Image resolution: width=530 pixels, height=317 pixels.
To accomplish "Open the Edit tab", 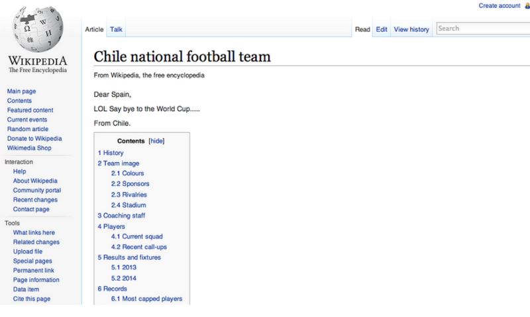I will point(382,29).
